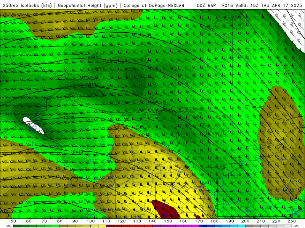305x228 pixels.
Task: Select olive swatch just right of 80 tick
Action: tap(63, 226)
